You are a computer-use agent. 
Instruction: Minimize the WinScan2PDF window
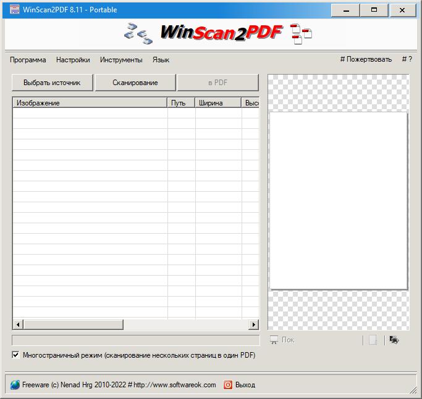click(x=345, y=10)
